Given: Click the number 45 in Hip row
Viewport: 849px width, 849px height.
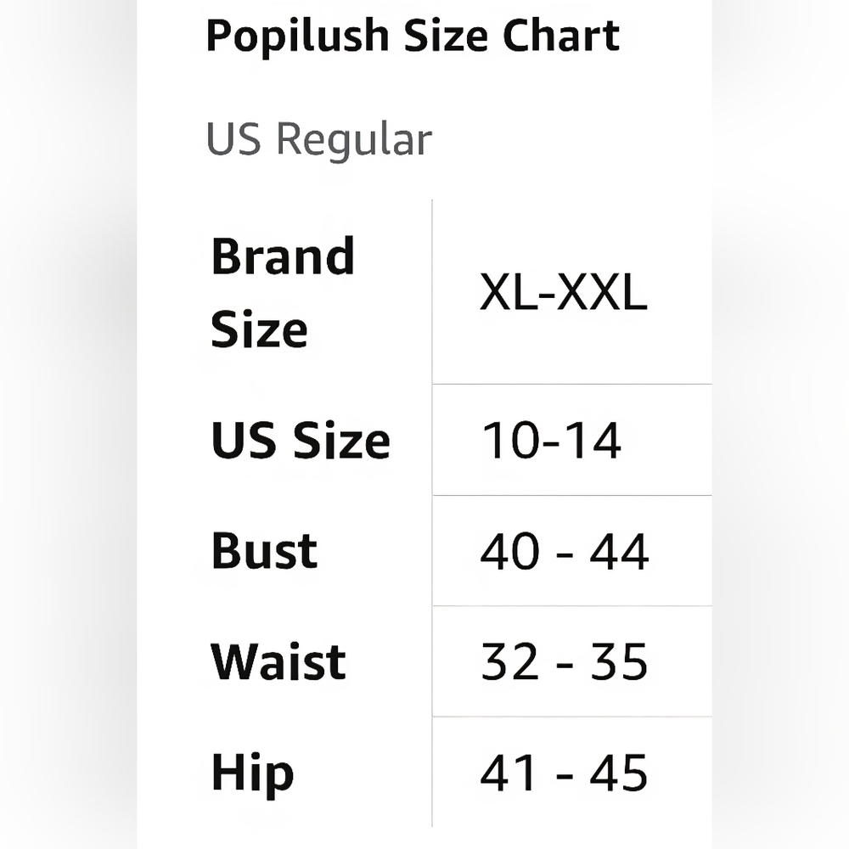Looking at the screenshot, I should coord(619,773).
